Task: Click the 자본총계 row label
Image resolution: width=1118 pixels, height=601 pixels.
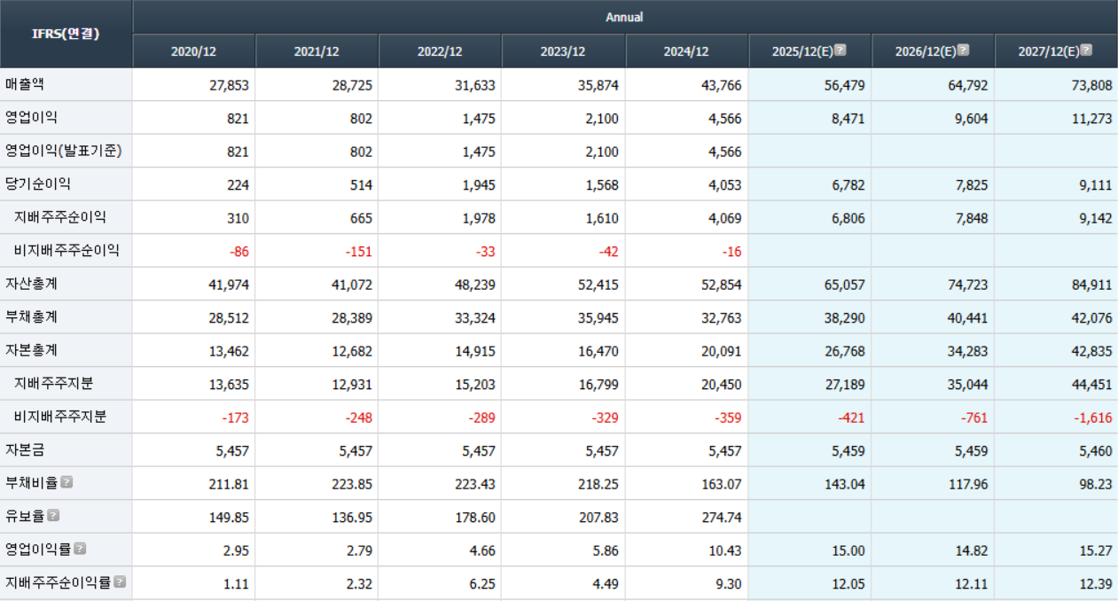Action: click(x=31, y=350)
